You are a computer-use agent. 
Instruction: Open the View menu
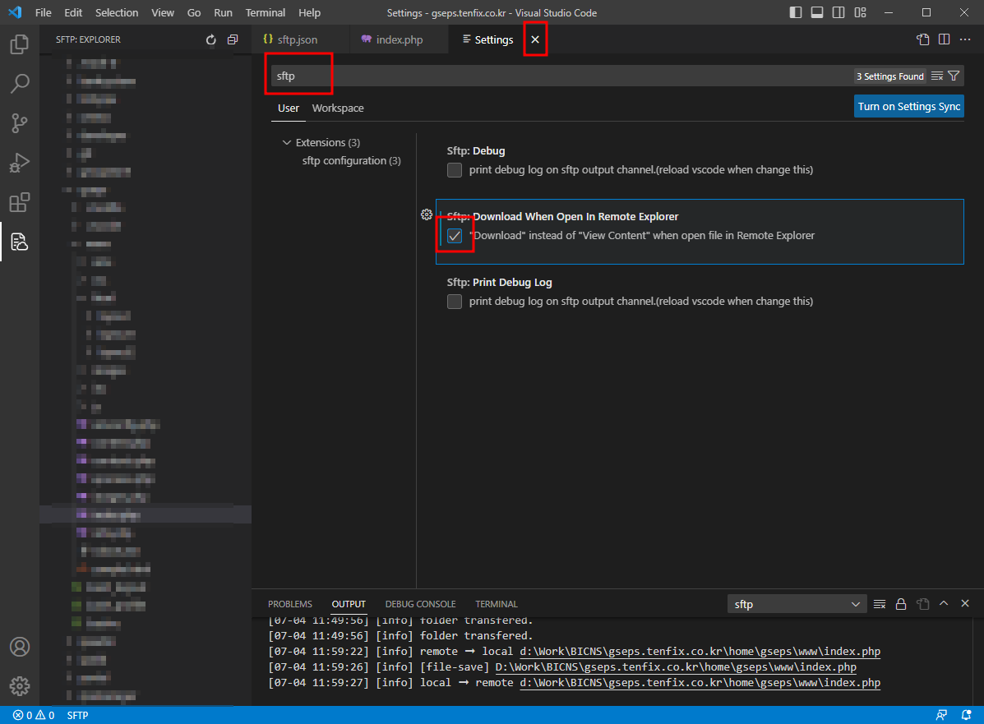click(x=163, y=12)
